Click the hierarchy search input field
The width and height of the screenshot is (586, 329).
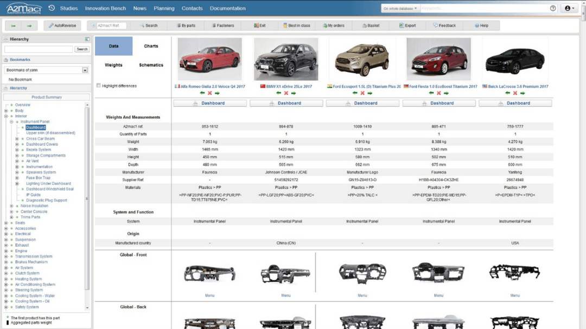point(39,49)
